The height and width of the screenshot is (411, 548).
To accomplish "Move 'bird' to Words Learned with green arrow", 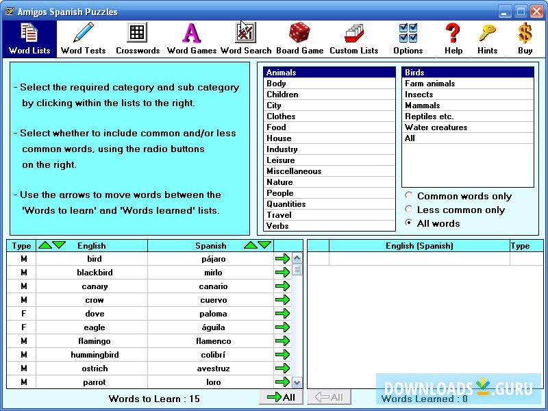I will coord(282,259).
